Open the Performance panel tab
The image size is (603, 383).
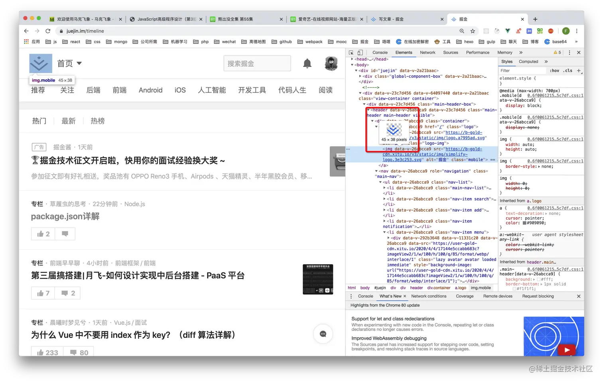[x=478, y=53]
